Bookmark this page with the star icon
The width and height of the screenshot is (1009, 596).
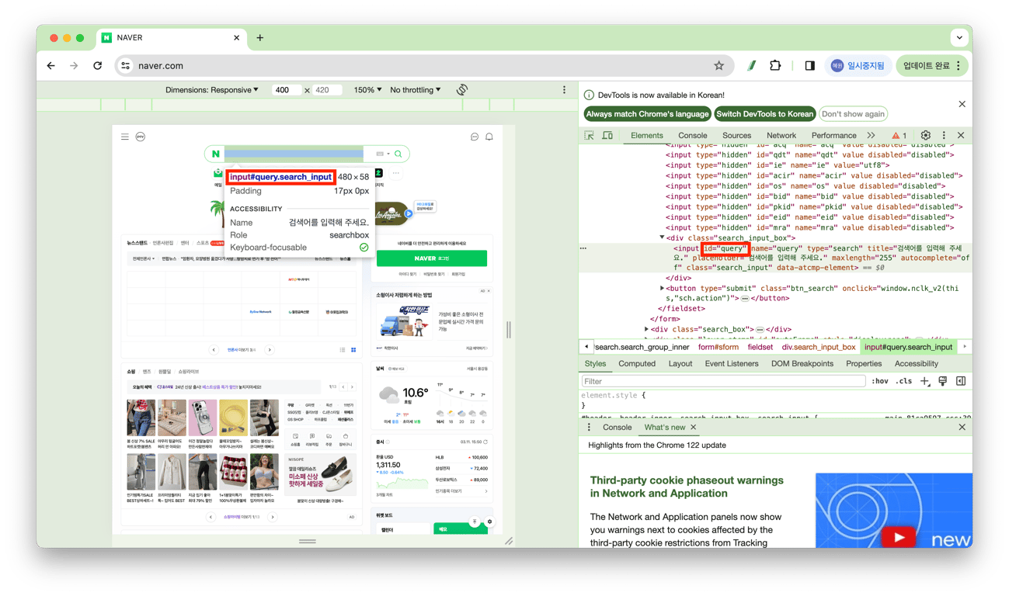point(718,66)
